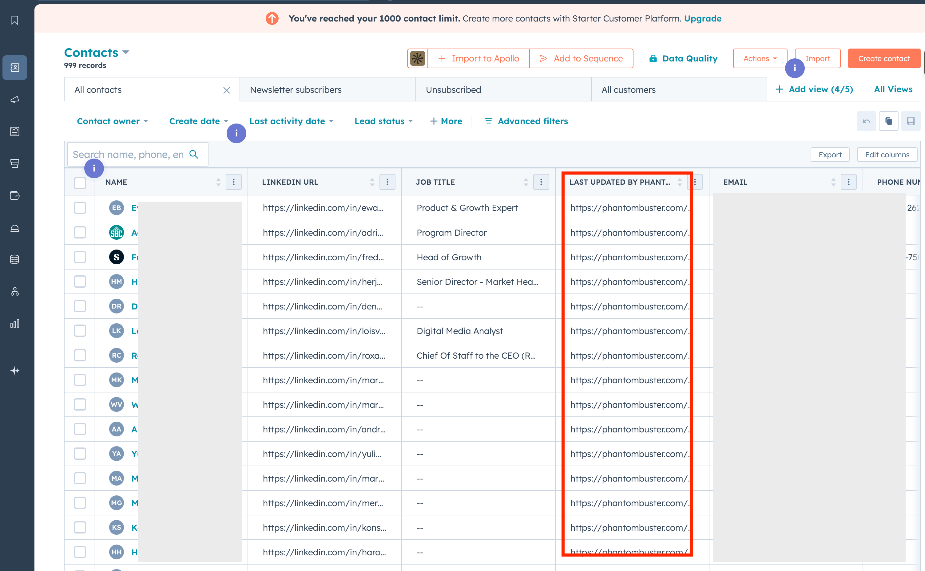Image resolution: width=925 pixels, height=571 pixels.
Task: Click the bookmark icon in sidebar
Action: (15, 20)
